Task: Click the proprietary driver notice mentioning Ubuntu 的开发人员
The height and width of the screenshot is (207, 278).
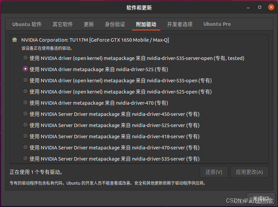Action: (107, 183)
